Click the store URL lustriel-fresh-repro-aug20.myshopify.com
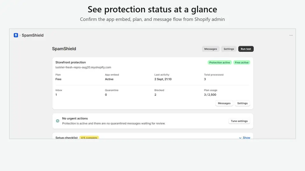The width and height of the screenshot is (305, 171). (83, 67)
